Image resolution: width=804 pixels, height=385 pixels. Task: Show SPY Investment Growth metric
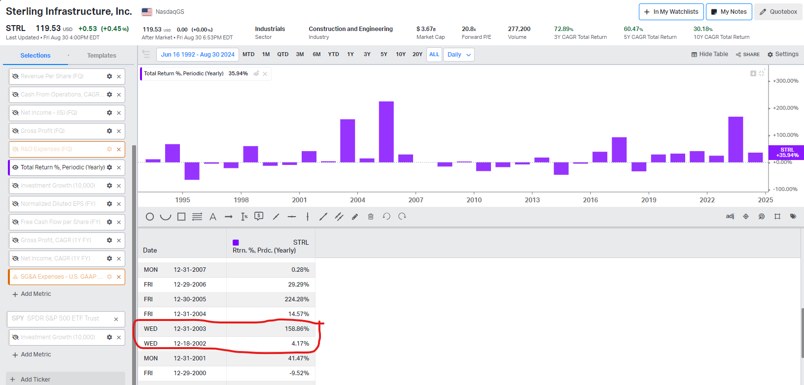(x=15, y=337)
